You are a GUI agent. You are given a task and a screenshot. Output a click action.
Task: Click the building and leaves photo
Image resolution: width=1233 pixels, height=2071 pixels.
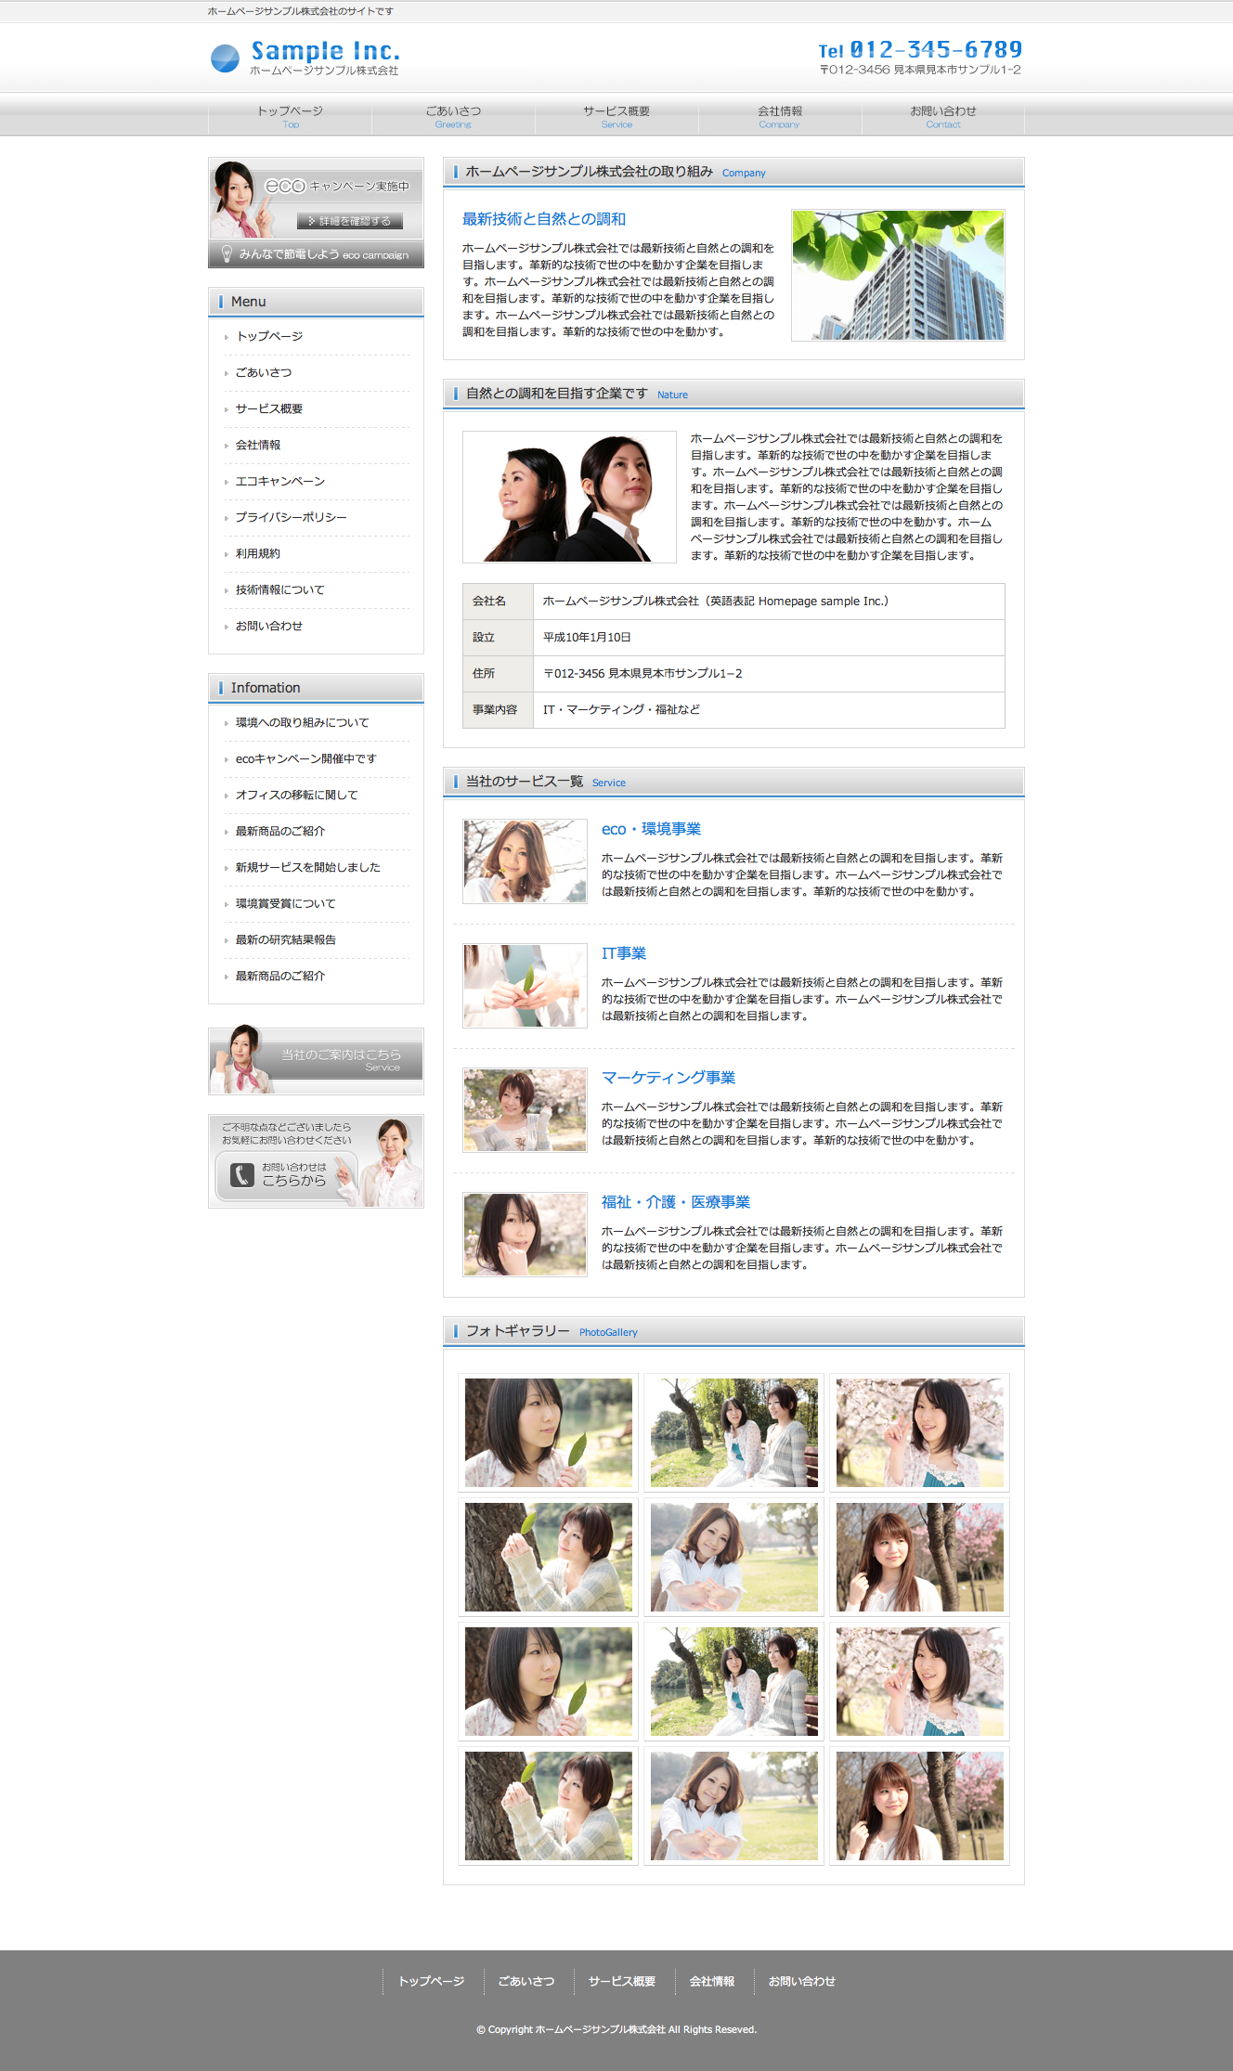pyautogui.click(x=897, y=275)
